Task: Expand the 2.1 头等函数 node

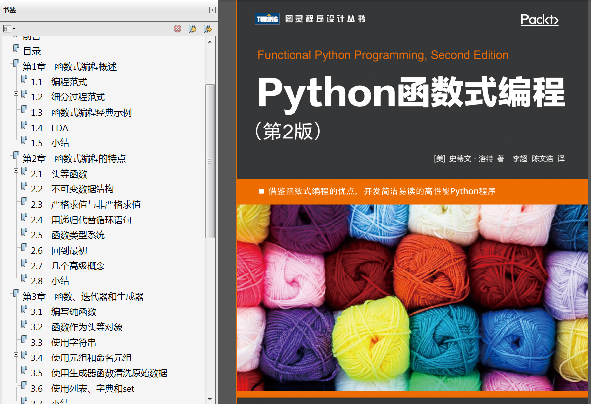Action: [x=16, y=171]
